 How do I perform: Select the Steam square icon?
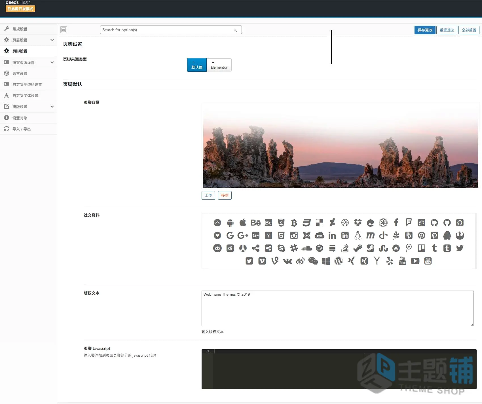click(371, 248)
